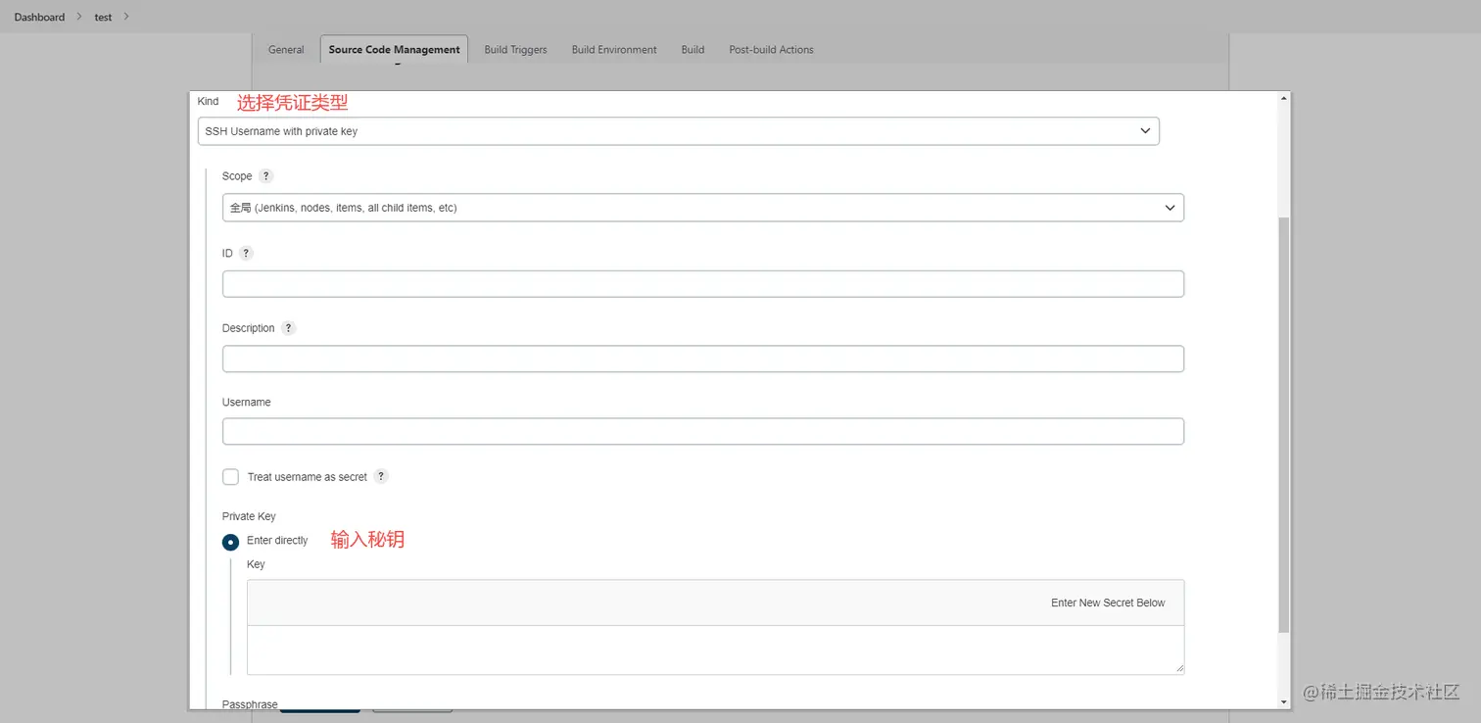Viewport: 1481px width, 723px height.
Task: Click the Enter New Secret Below text
Action: 1108,602
